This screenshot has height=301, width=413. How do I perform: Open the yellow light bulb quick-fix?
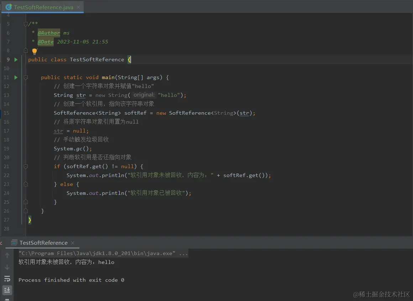(35, 51)
